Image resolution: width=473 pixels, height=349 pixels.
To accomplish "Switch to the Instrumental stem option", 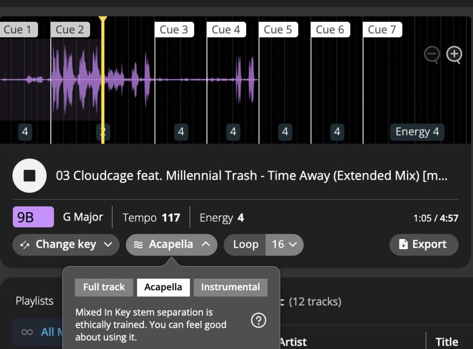I will [230, 287].
